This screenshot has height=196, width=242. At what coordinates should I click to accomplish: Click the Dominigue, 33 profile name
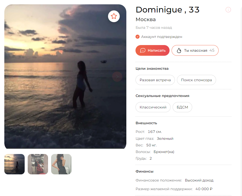point(168,10)
